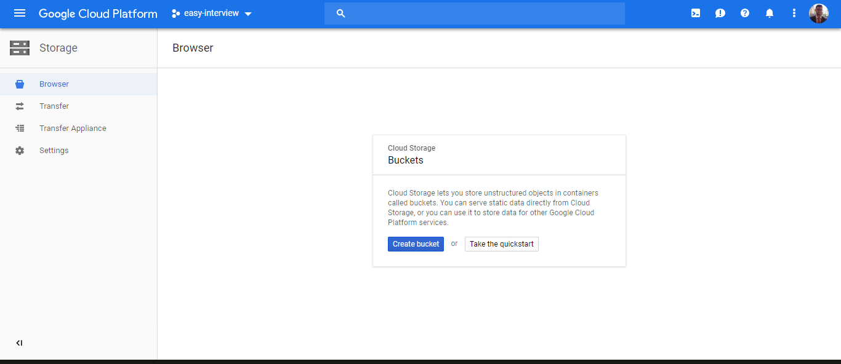Click the Create bucket button
The height and width of the screenshot is (364, 841).
(x=416, y=244)
